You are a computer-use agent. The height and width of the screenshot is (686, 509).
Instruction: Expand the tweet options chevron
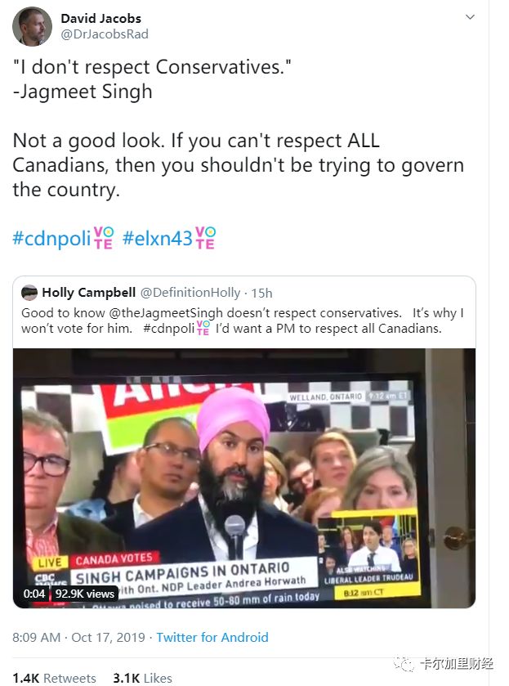(x=470, y=17)
